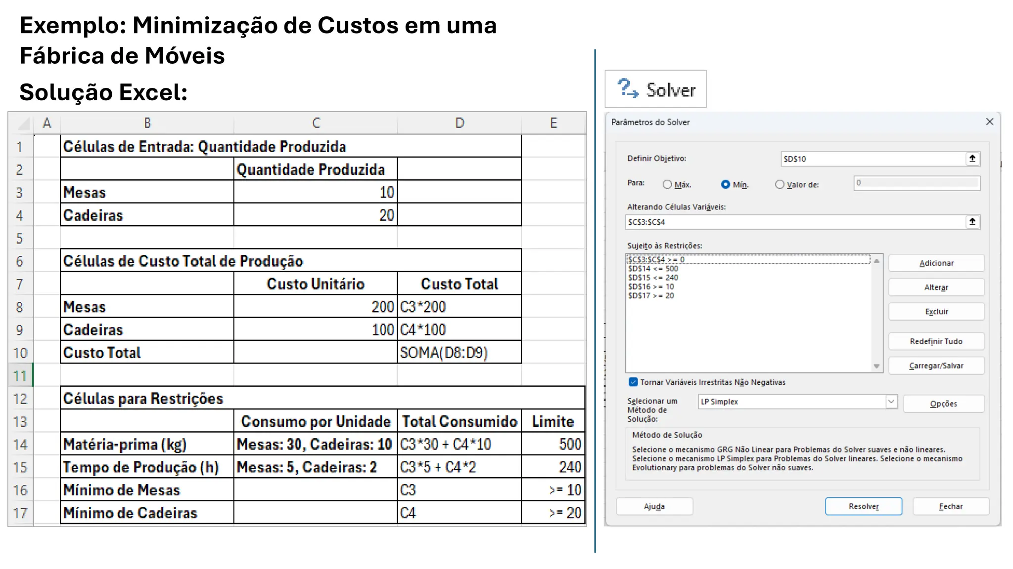Click the Limite cell with 500

553,444
